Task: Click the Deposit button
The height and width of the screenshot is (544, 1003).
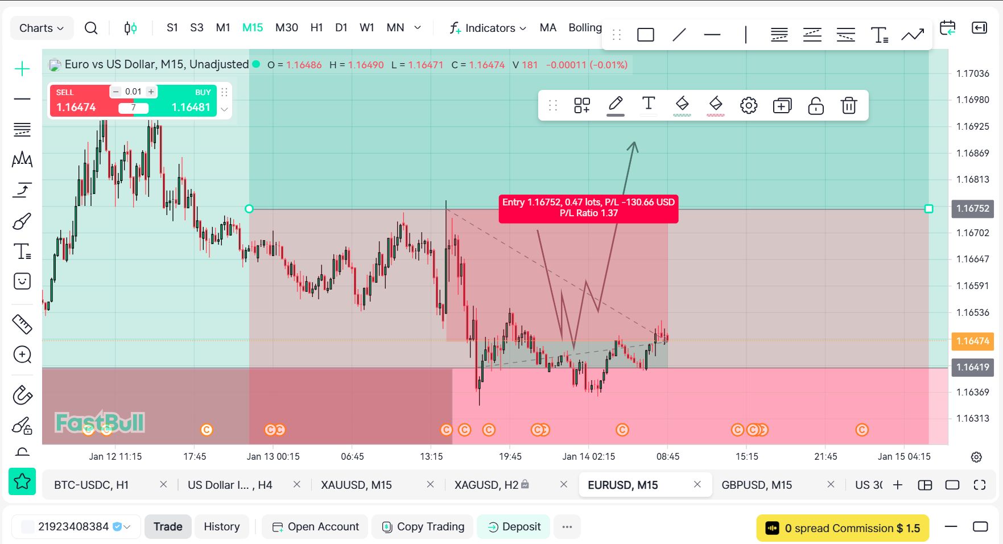Action: (514, 527)
